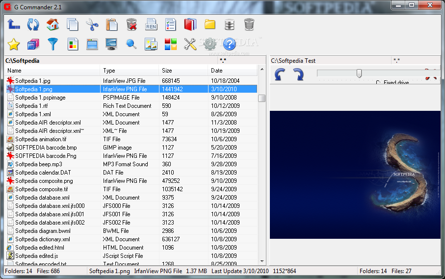445x279 pixels.
Task: Open help with the blue question mark icon
Action: (229, 45)
